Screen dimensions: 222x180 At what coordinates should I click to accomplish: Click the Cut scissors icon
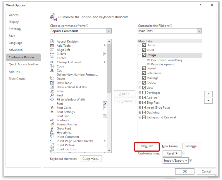(x=52, y=70)
